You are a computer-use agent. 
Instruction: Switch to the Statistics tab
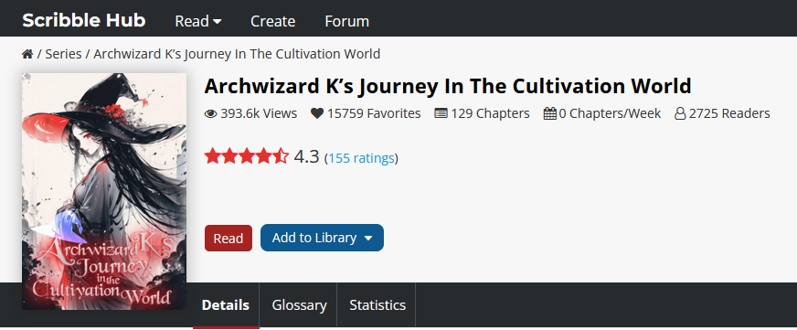point(377,305)
